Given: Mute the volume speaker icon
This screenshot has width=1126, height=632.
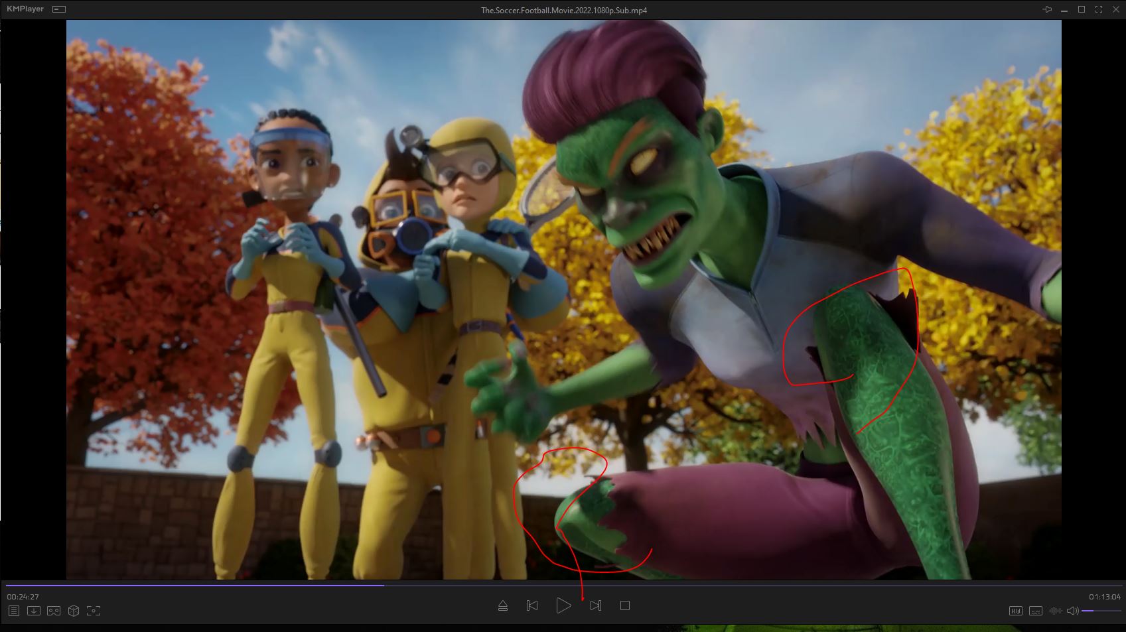Looking at the screenshot, I should coord(1072,611).
